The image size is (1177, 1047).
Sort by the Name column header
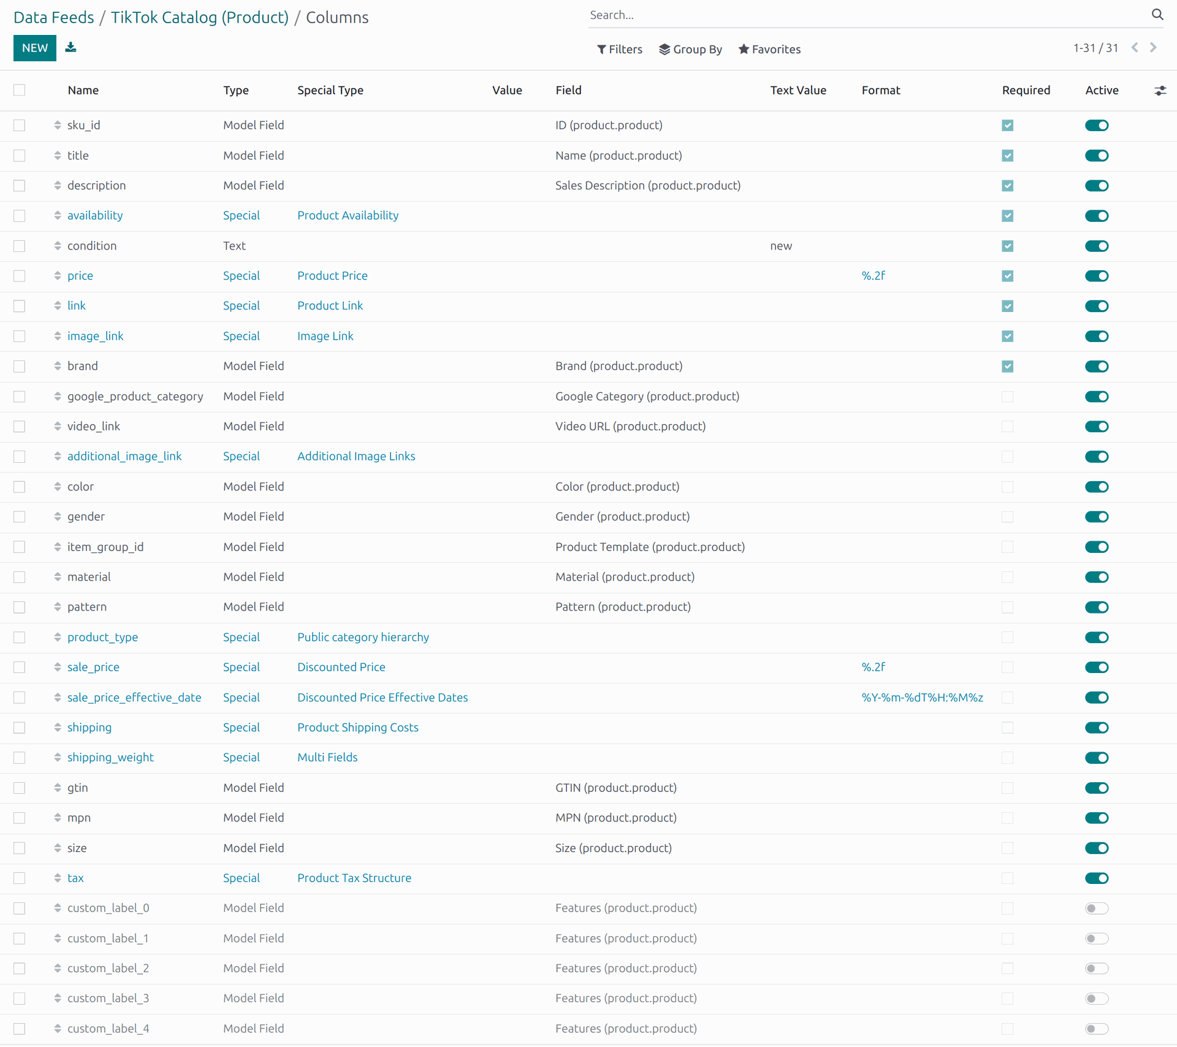[x=83, y=90]
